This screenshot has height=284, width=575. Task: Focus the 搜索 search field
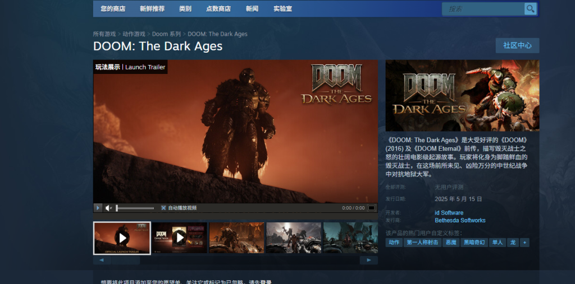coord(483,9)
